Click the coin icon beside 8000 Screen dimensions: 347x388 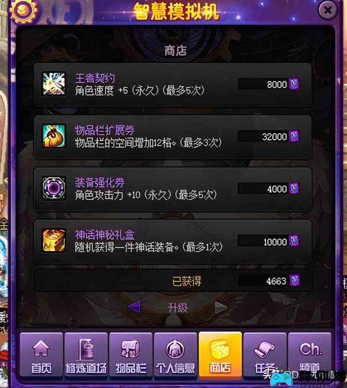coord(294,84)
